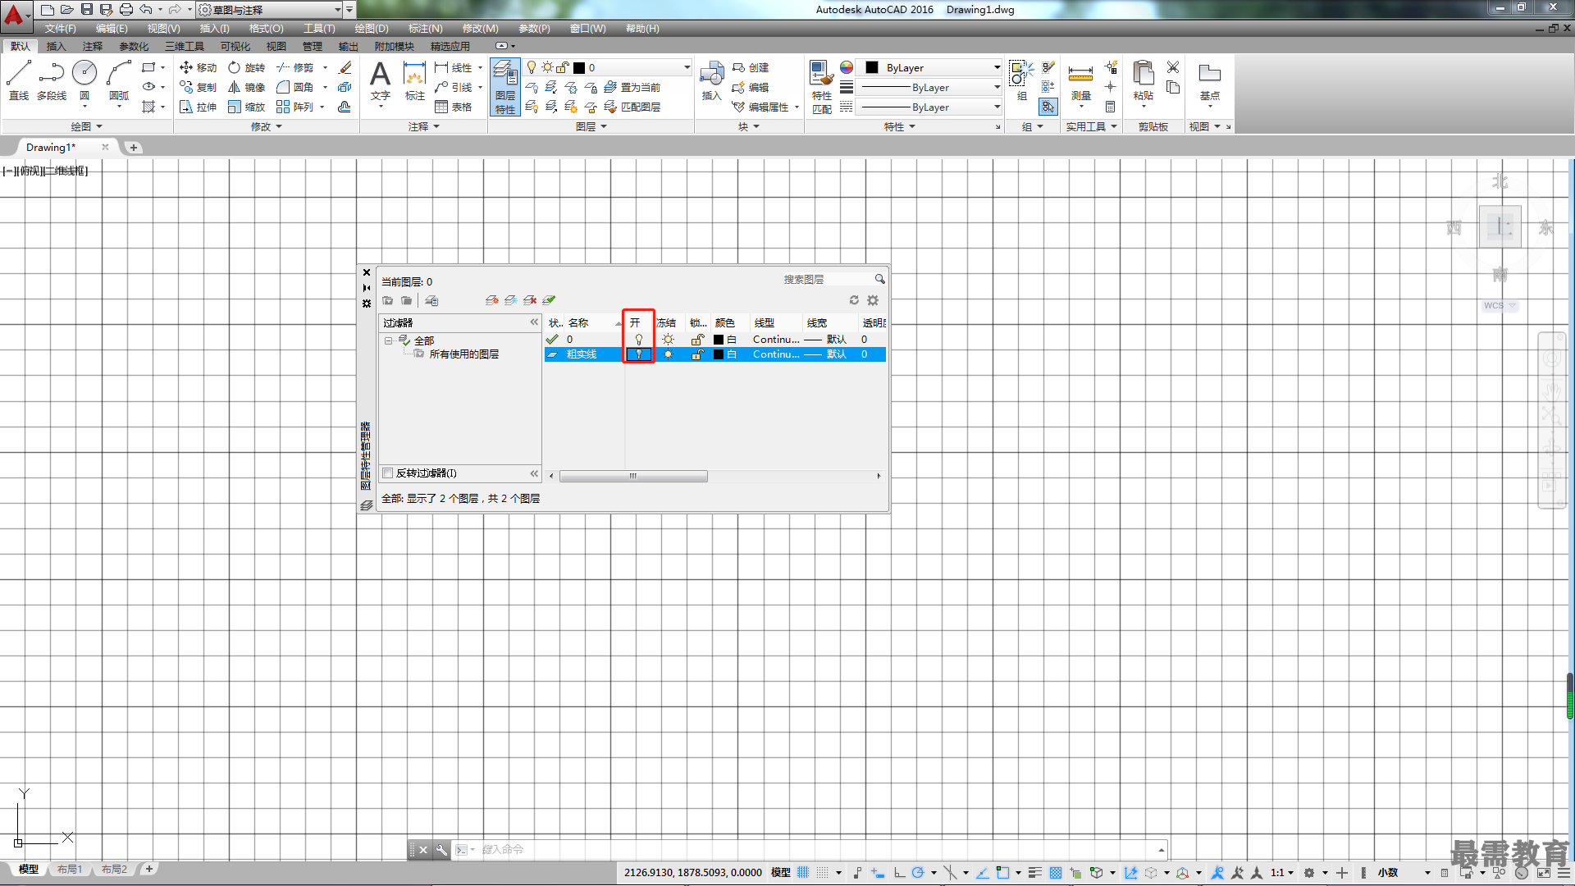Select the Polyline (多段线) tool
The height and width of the screenshot is (886, 1575).
tap(51, 80)
